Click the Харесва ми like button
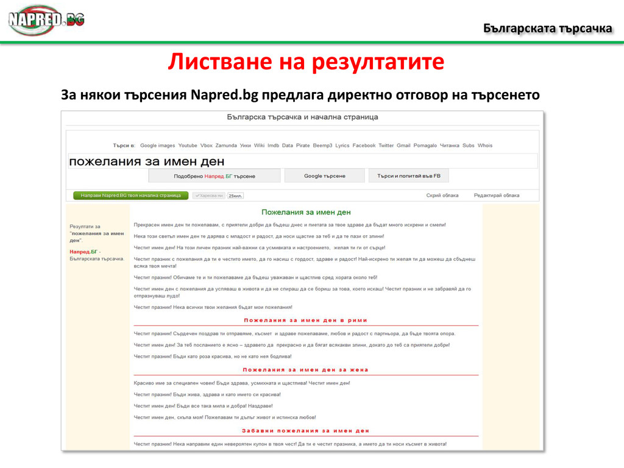The width and height of the screenshot is (624, 468). click(209, 196)
